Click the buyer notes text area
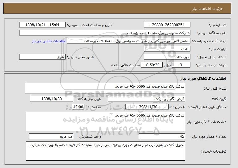 click(x=105, y=151)
